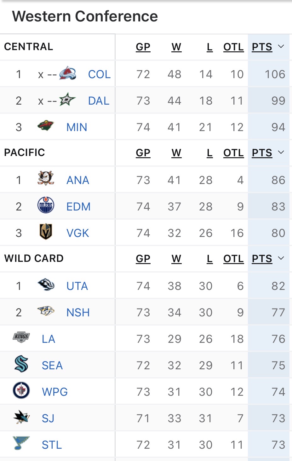This screenshot has width=292, height=461.
Task: Toggle PTS sort arrow in Pacific header
Action: click(281, 153)
